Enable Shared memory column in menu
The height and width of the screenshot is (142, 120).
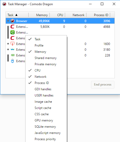(46, 58)
